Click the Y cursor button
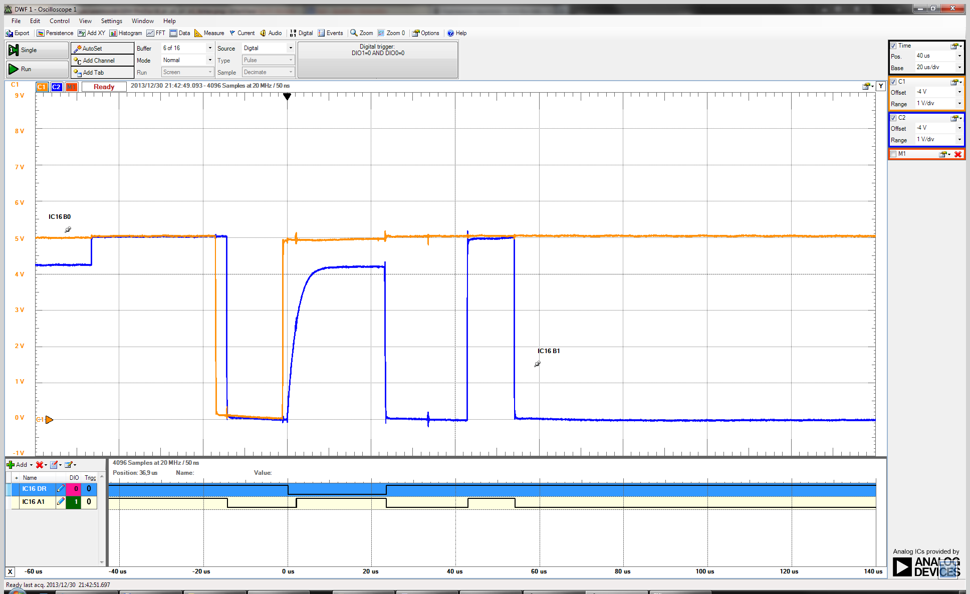The height and width of the screenshot is (594, 970). click(881, 86)
